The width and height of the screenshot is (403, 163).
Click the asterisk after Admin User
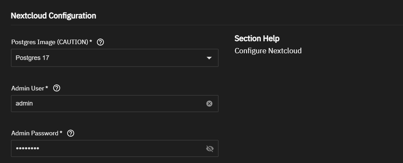[47, 88]
